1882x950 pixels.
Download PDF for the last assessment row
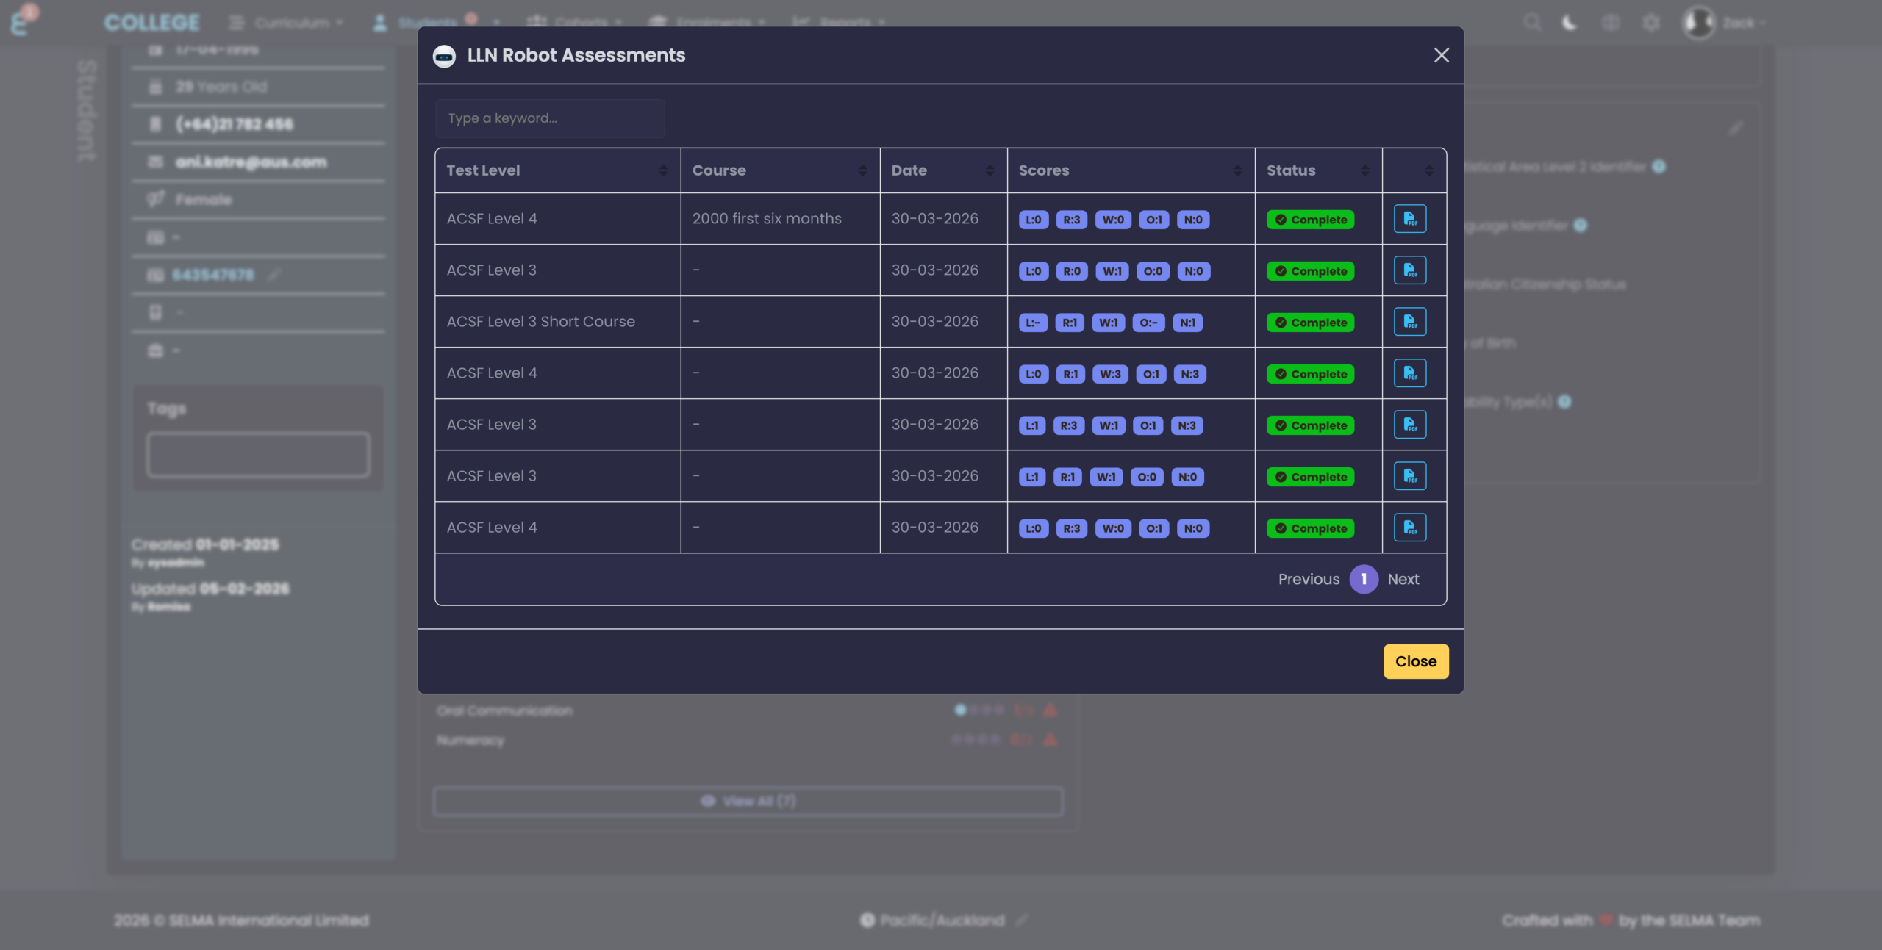click(x=1410, y=527)
